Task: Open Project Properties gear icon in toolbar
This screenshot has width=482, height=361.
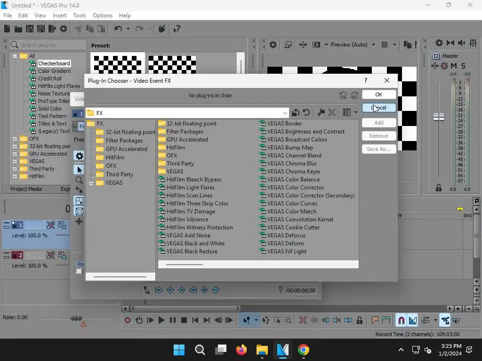Action: 64,29
